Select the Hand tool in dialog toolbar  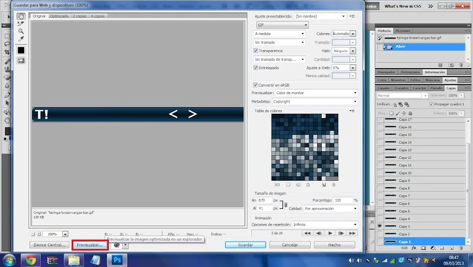point(21,16)
